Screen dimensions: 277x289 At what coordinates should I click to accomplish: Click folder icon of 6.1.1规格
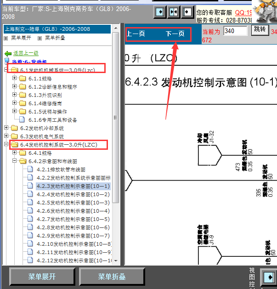(23, 78)
